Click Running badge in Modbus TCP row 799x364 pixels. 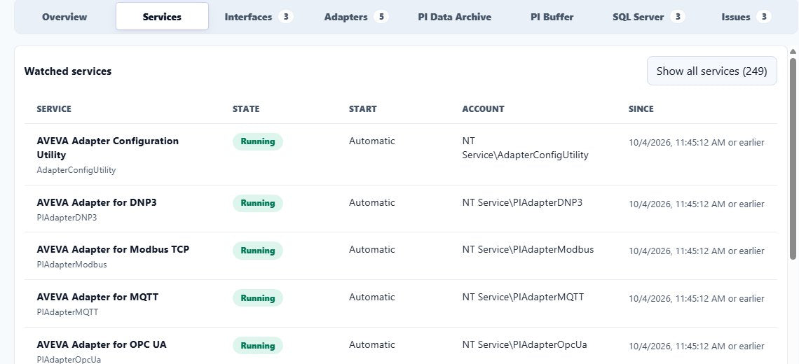click(x=258, y=251)
